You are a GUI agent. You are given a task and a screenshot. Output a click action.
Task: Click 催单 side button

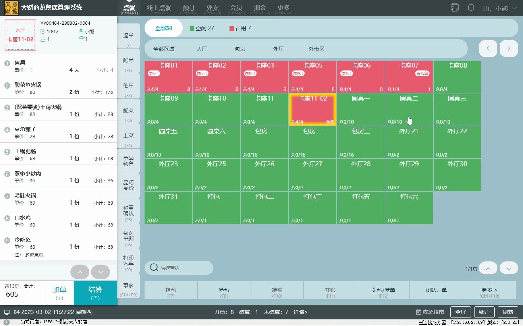click(128, 86)
